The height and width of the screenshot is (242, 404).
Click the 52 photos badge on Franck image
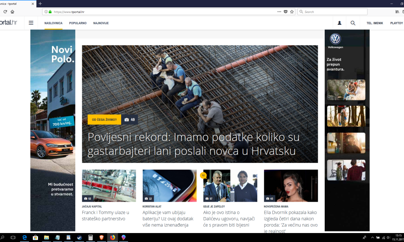[88, 198]
